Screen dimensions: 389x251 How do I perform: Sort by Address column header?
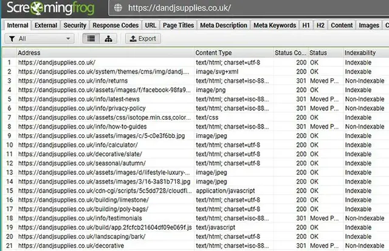click(x=105, y=53)
